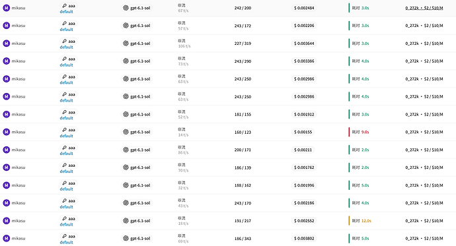Click the underlined pricing text in the first row
Screen dimensions: 456x246
click(424, 8)
